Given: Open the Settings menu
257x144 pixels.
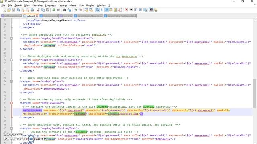Looking at the screenshot, I should (63, 6).
